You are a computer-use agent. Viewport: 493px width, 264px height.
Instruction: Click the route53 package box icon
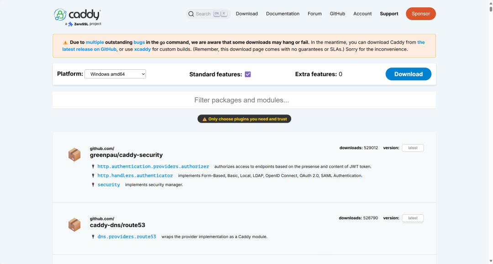click(x=74, y=224)
